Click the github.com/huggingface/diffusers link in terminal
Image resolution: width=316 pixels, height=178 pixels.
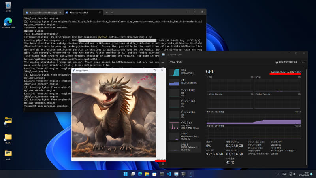tap(61, 59)
